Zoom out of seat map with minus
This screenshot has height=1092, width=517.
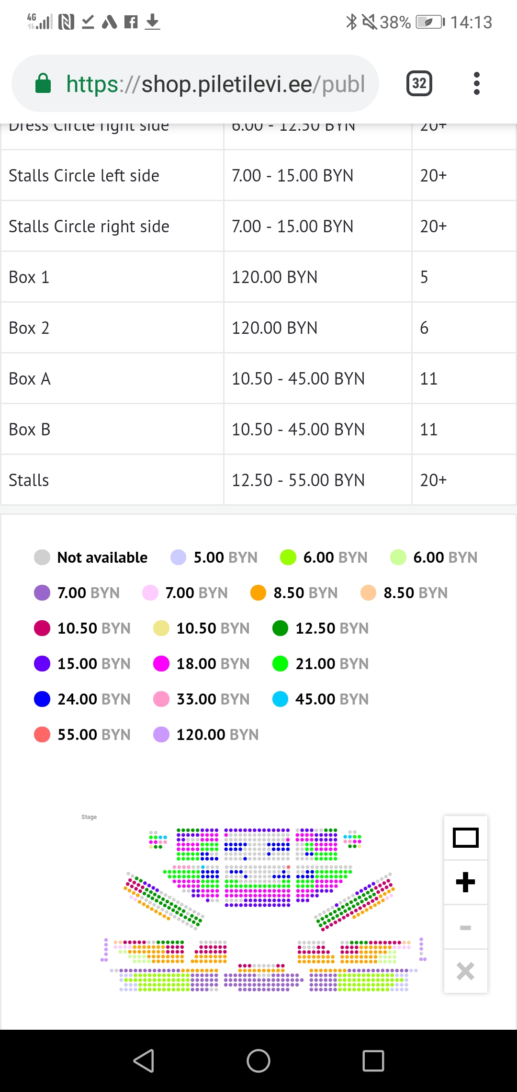tap(465, 927)
